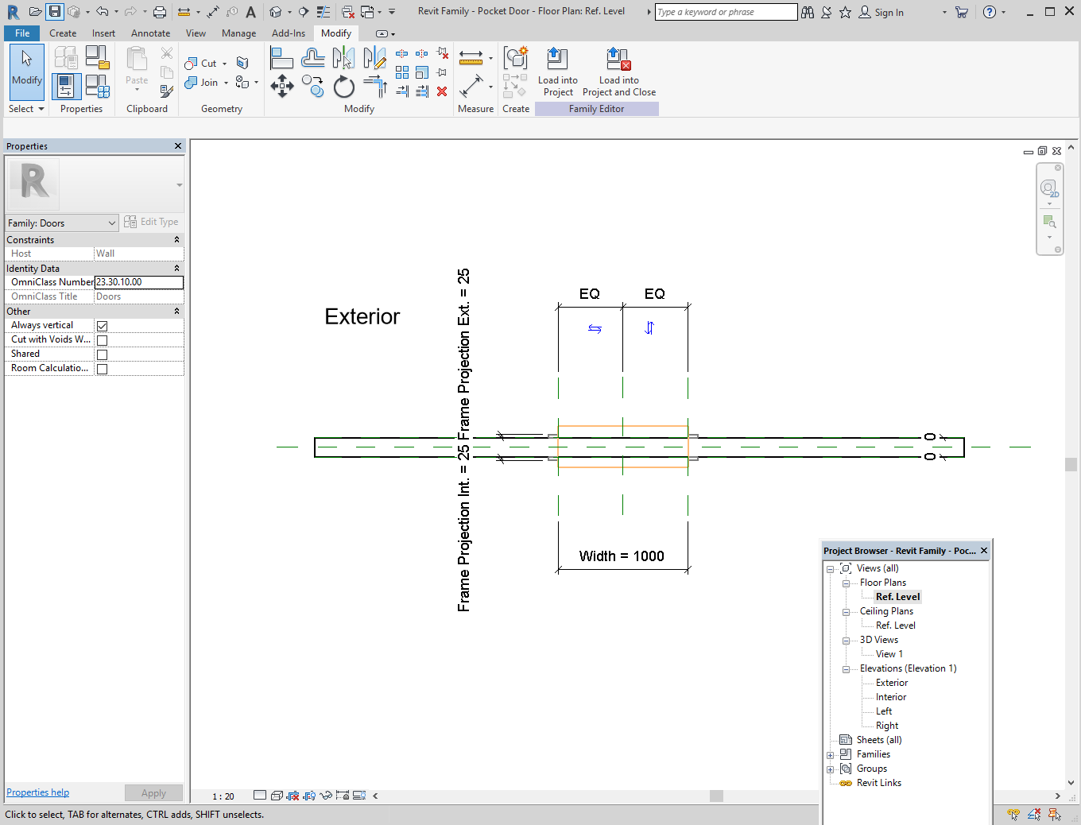
Task: Click the Save icon in quick access toolbar
Action: pyautogui.click(x=54, y=11)
